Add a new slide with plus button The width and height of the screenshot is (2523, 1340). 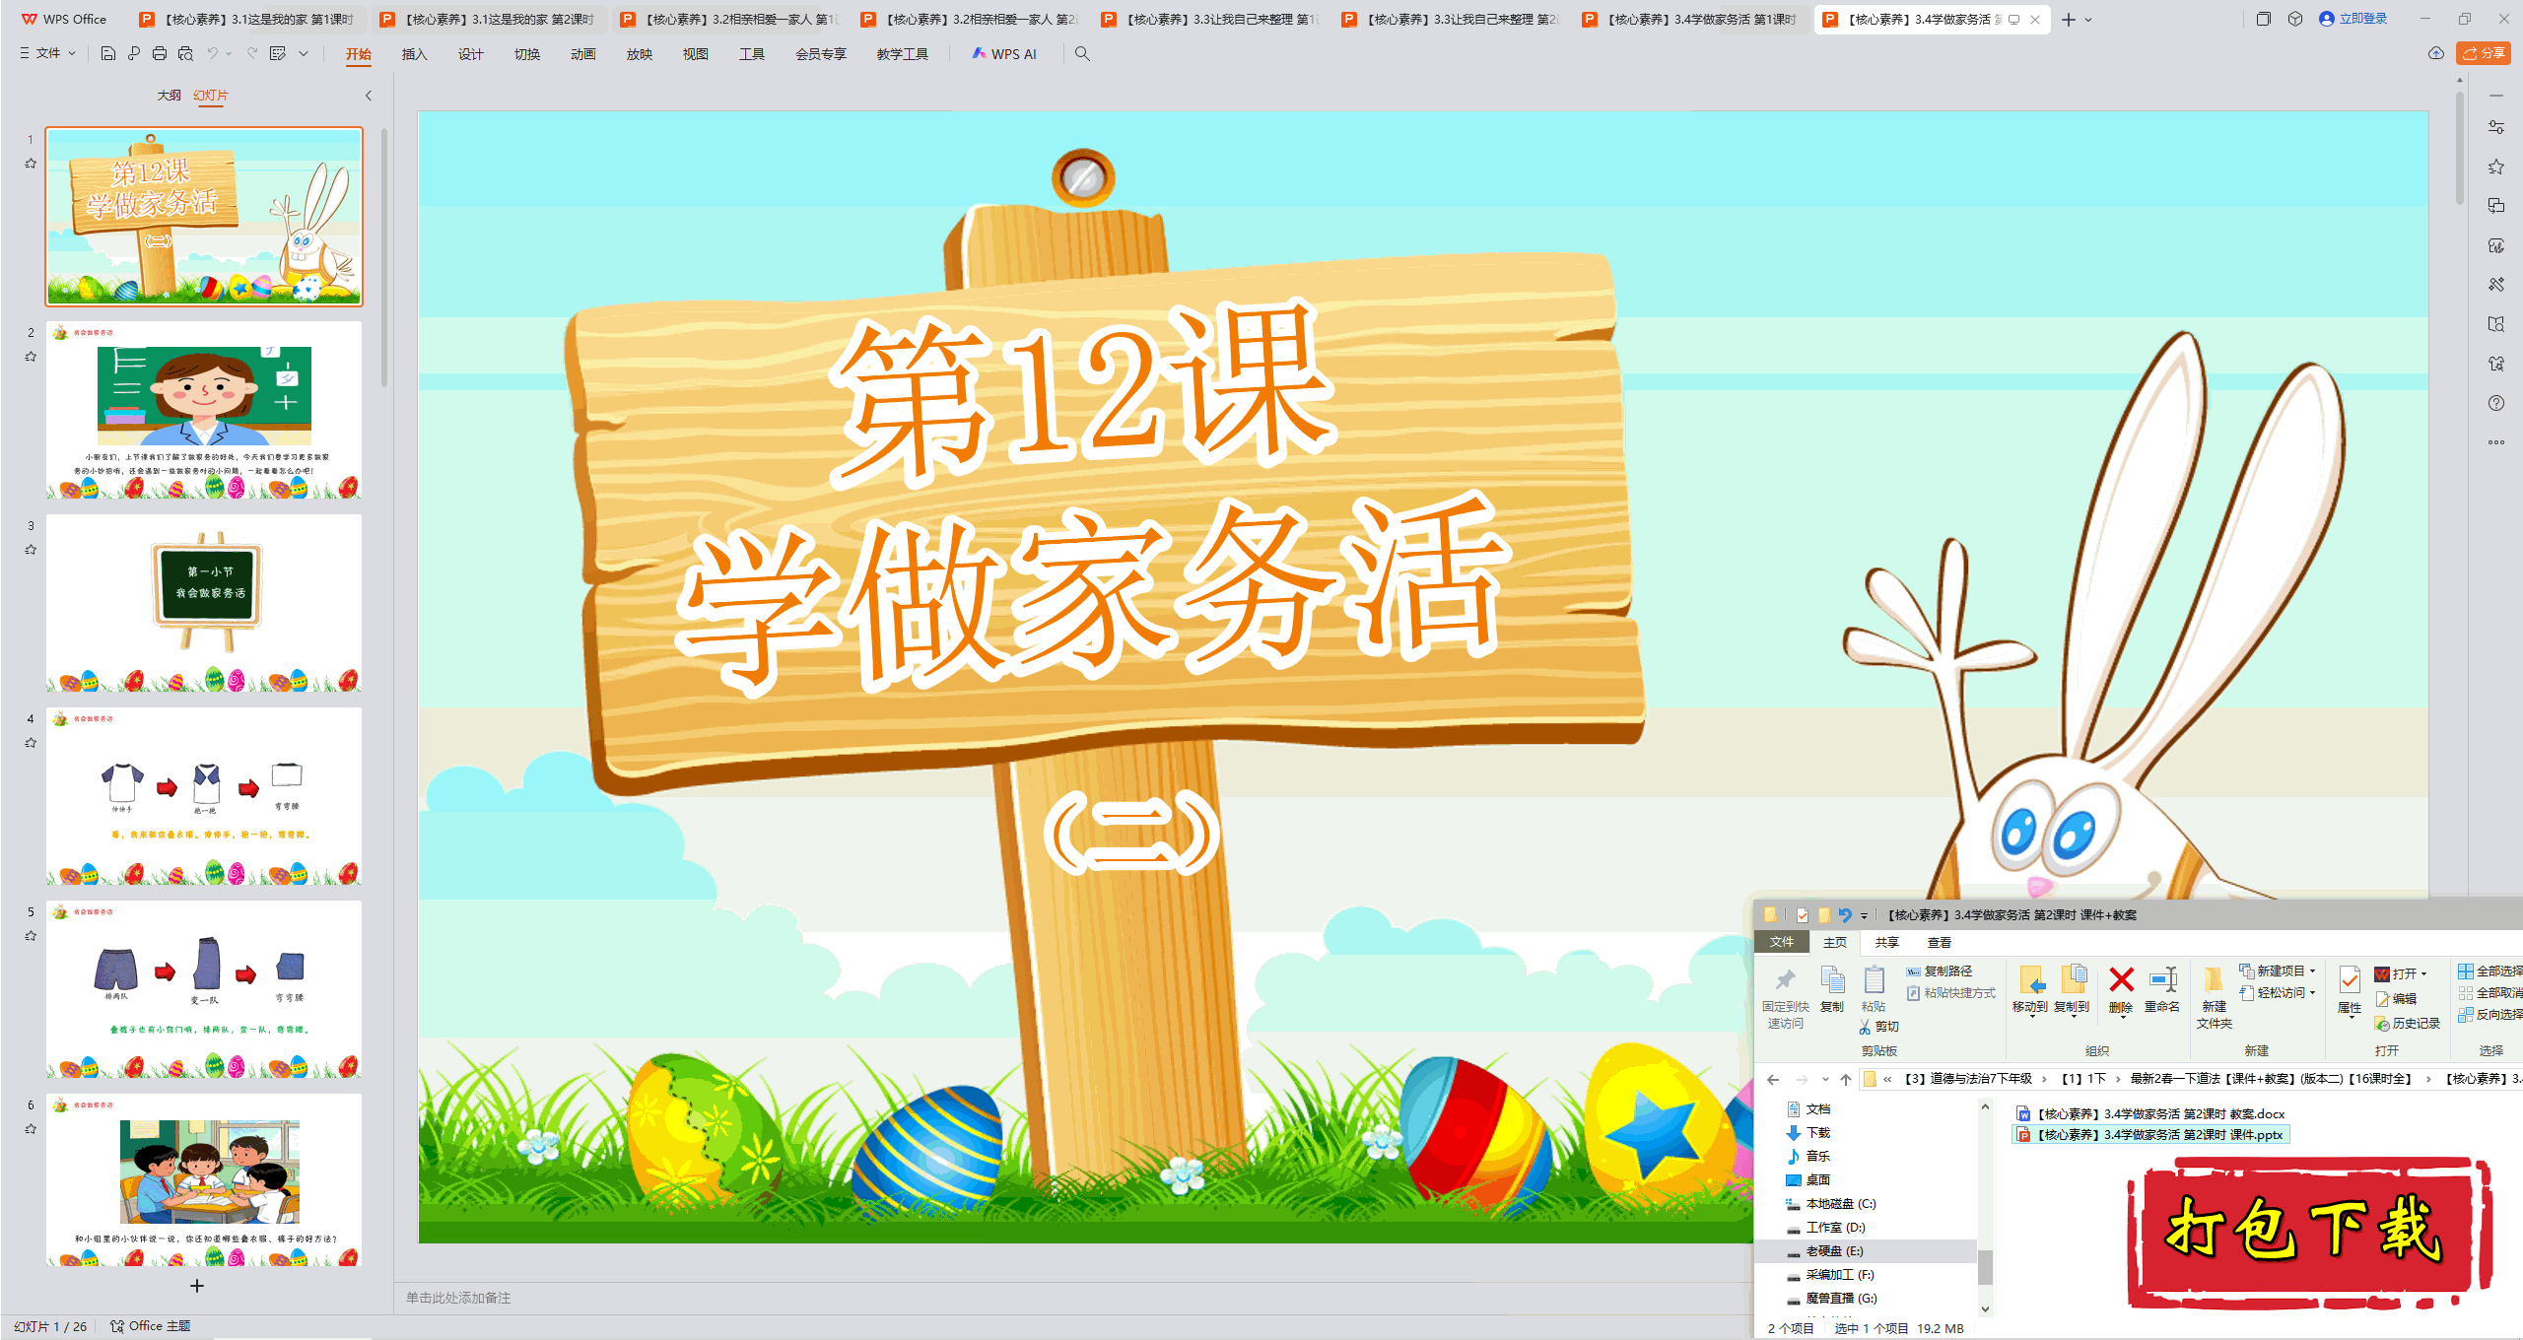point(197,1286)
